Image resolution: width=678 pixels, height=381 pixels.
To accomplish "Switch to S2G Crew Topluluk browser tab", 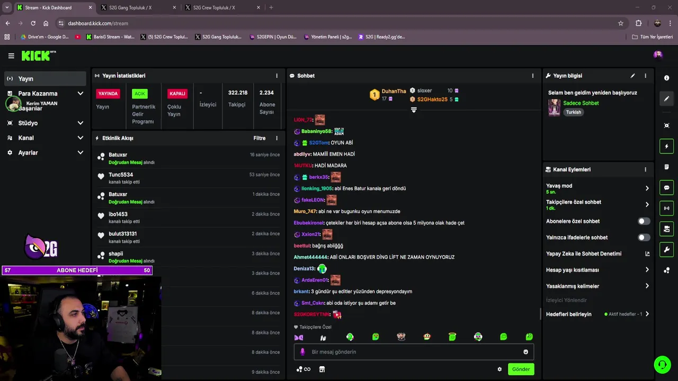I will pos(222,7).
